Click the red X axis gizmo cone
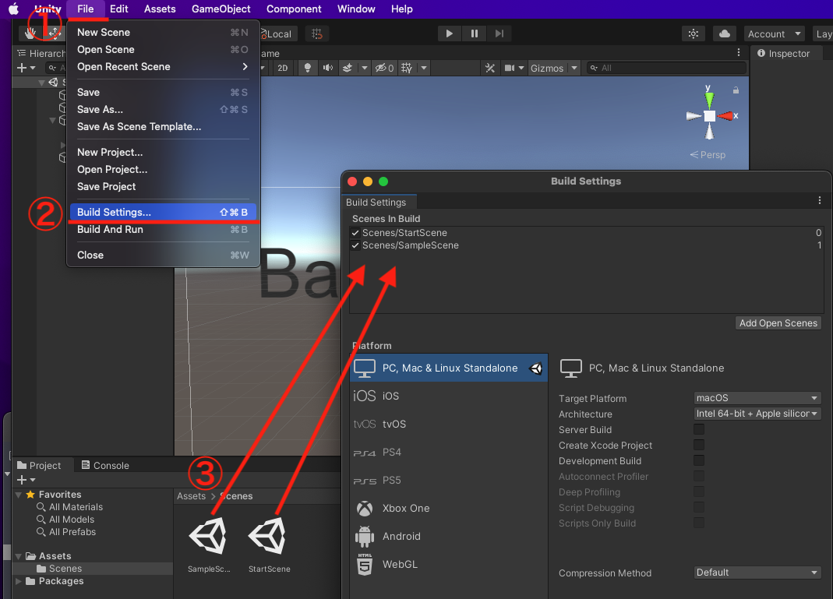The height and width of the screenshot is (599, 833). (725, 116)
